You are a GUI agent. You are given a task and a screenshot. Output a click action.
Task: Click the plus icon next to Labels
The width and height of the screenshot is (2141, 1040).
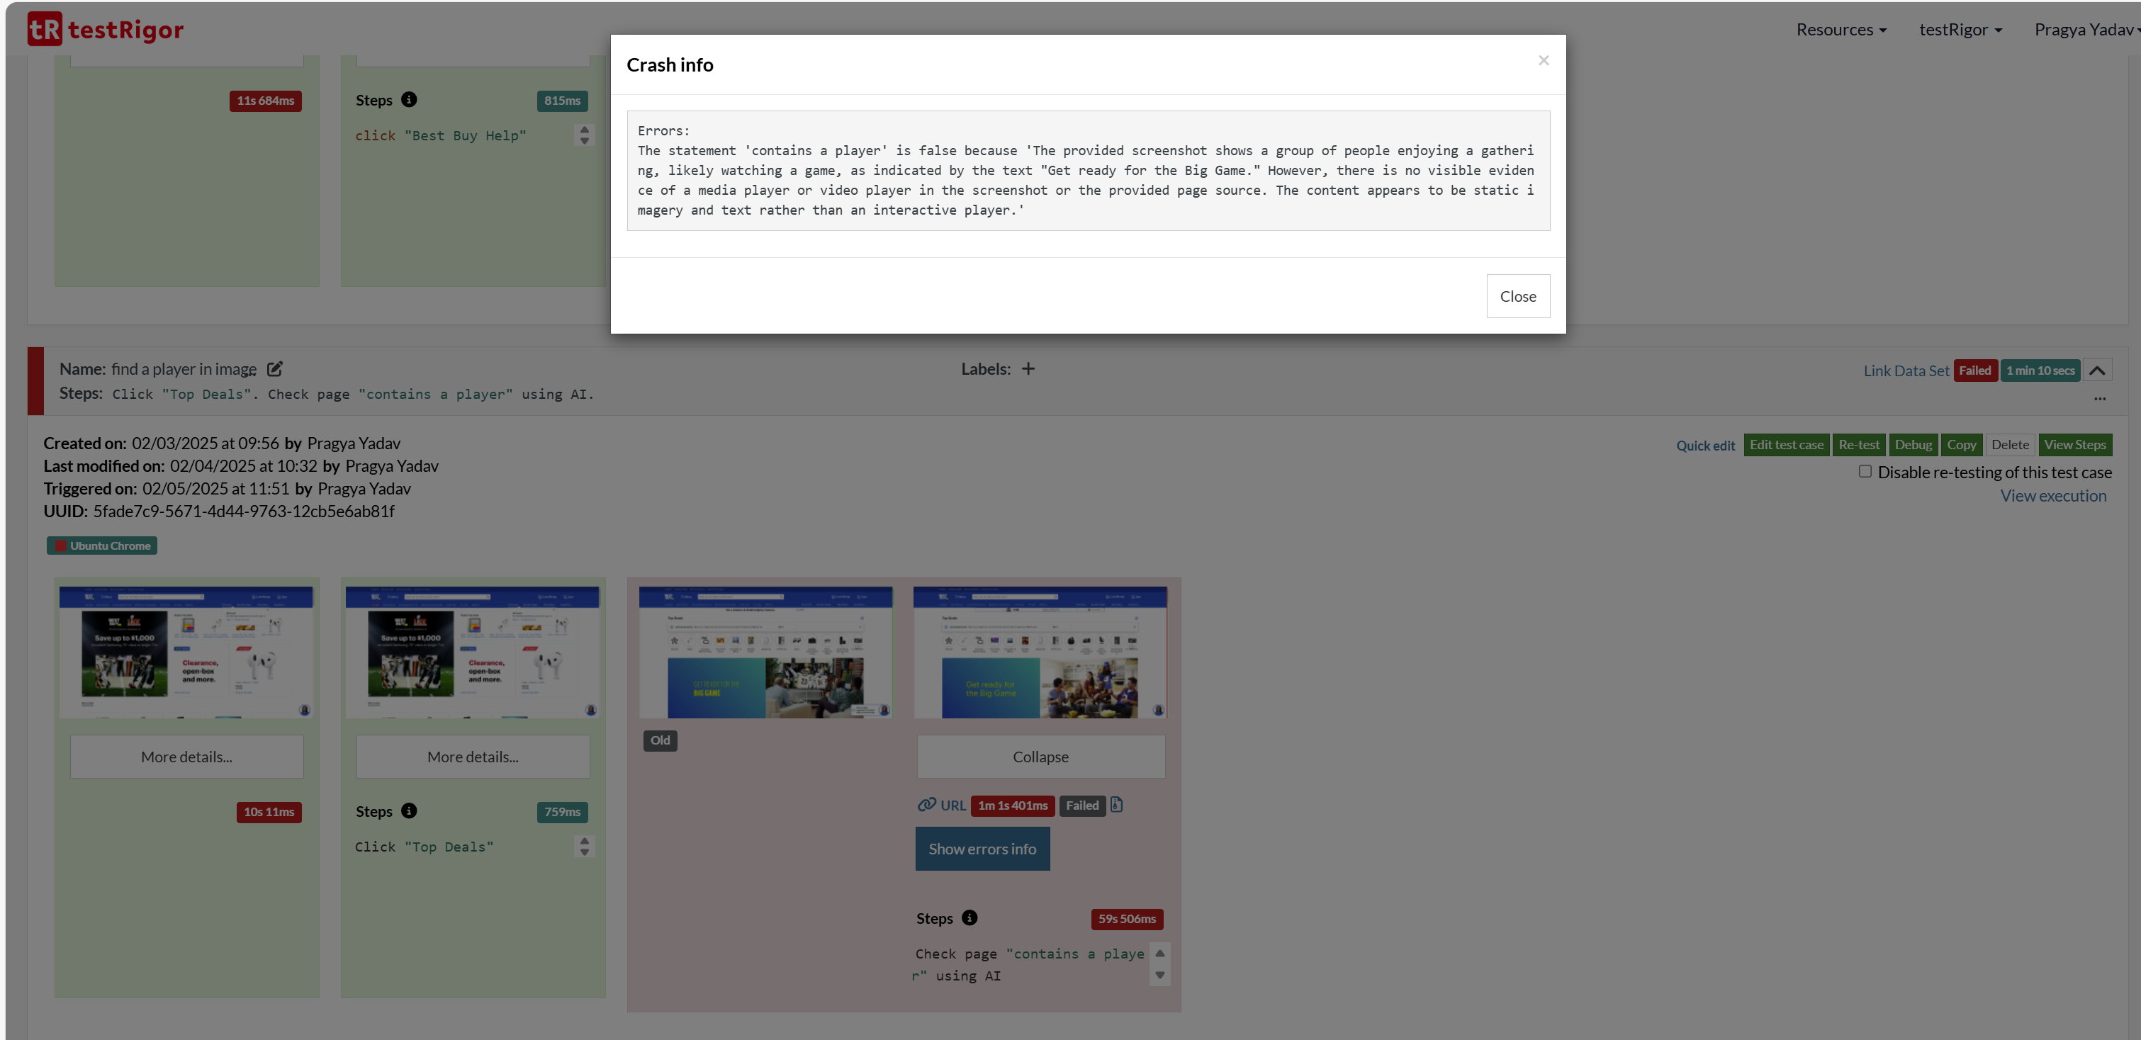click(x=1028, y=369)
